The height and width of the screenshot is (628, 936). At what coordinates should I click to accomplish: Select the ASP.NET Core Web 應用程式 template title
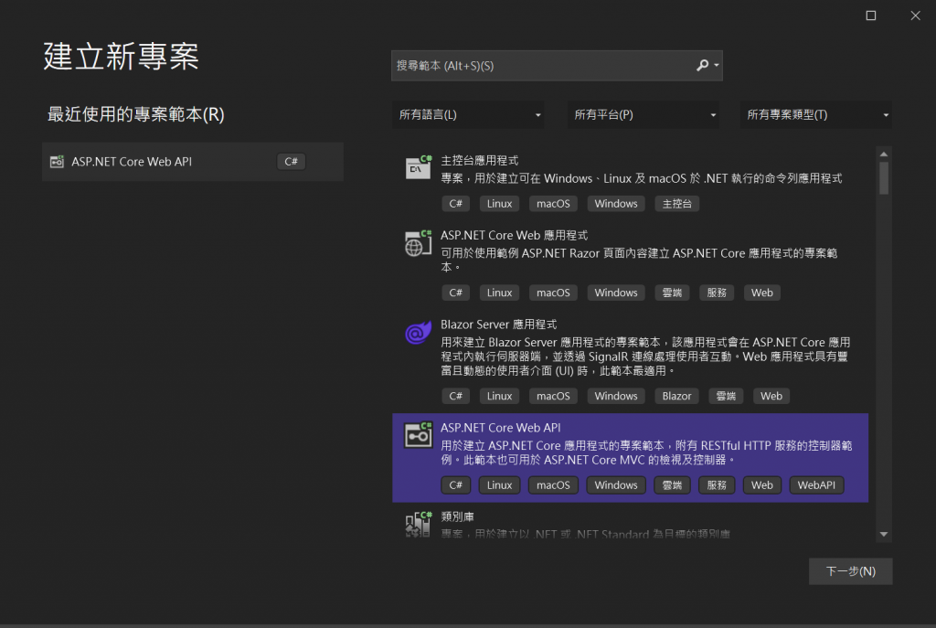[x=514, y=235]
